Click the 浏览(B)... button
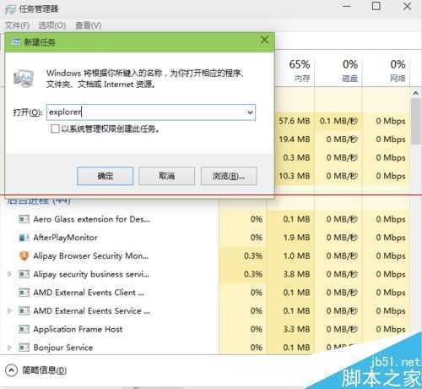 (x=229, y=176)
